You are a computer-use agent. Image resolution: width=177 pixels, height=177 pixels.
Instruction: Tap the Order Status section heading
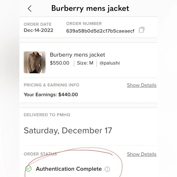pos(40,154)
